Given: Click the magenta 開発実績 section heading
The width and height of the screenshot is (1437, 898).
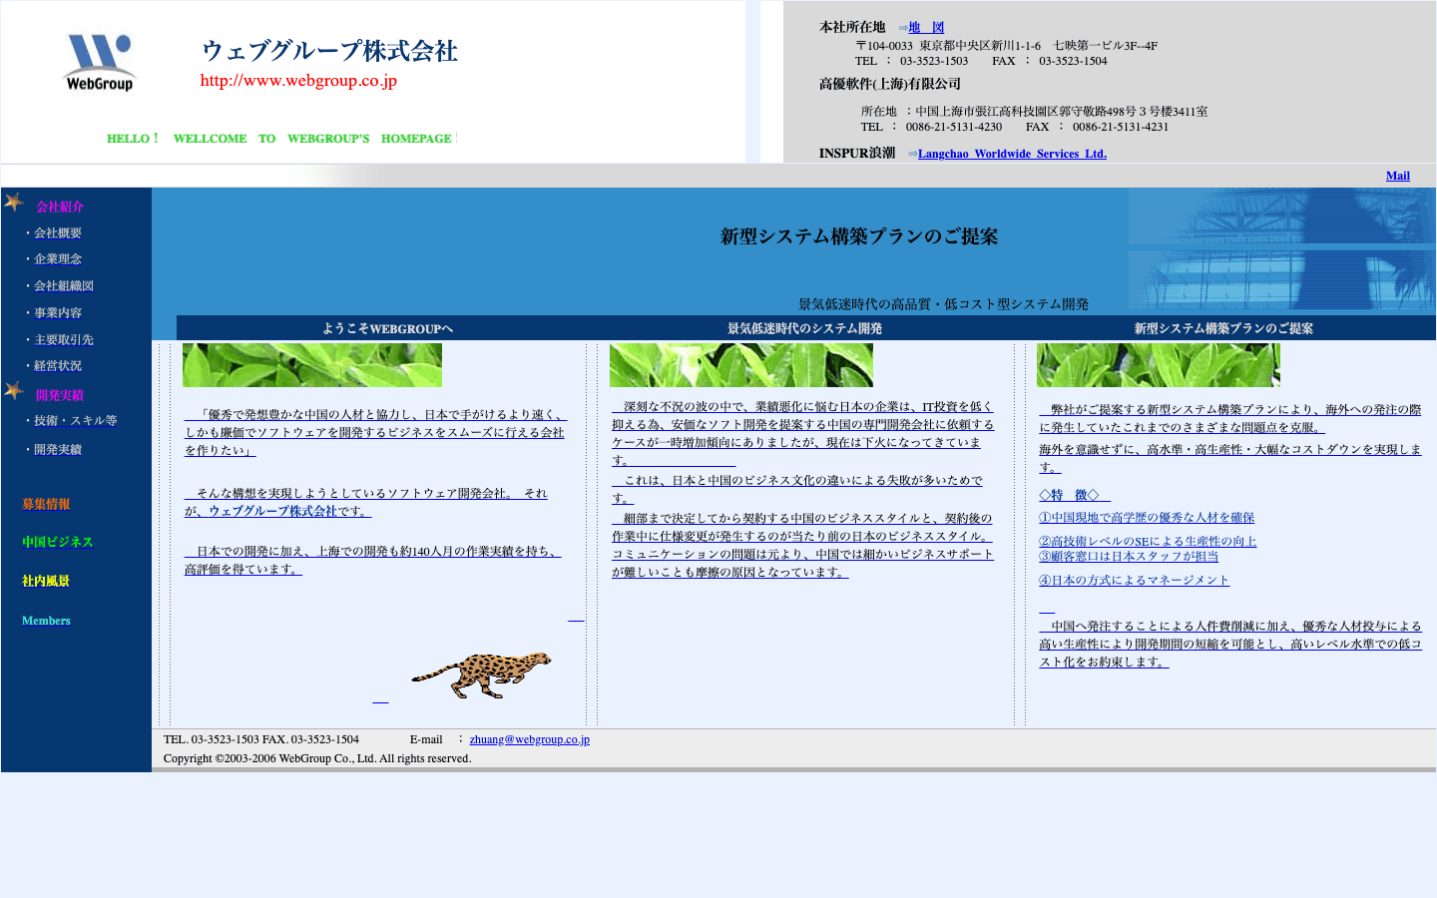Looking at the screenshot, I should click(x=60, y=395).
